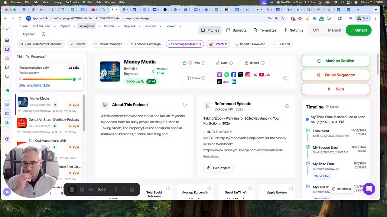Screen dimensions: 387x217
Task: Click Mark as Replied button
Action: 336,61
